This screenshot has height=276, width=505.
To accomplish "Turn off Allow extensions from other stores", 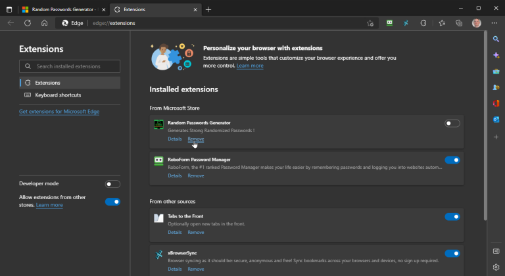I will (x=112, y=202).
